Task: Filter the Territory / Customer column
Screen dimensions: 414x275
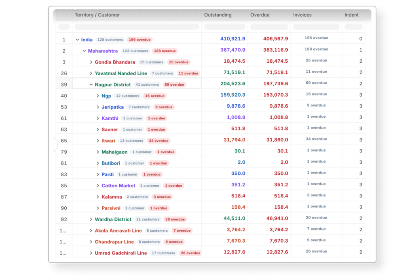Action: coord(137,27)
